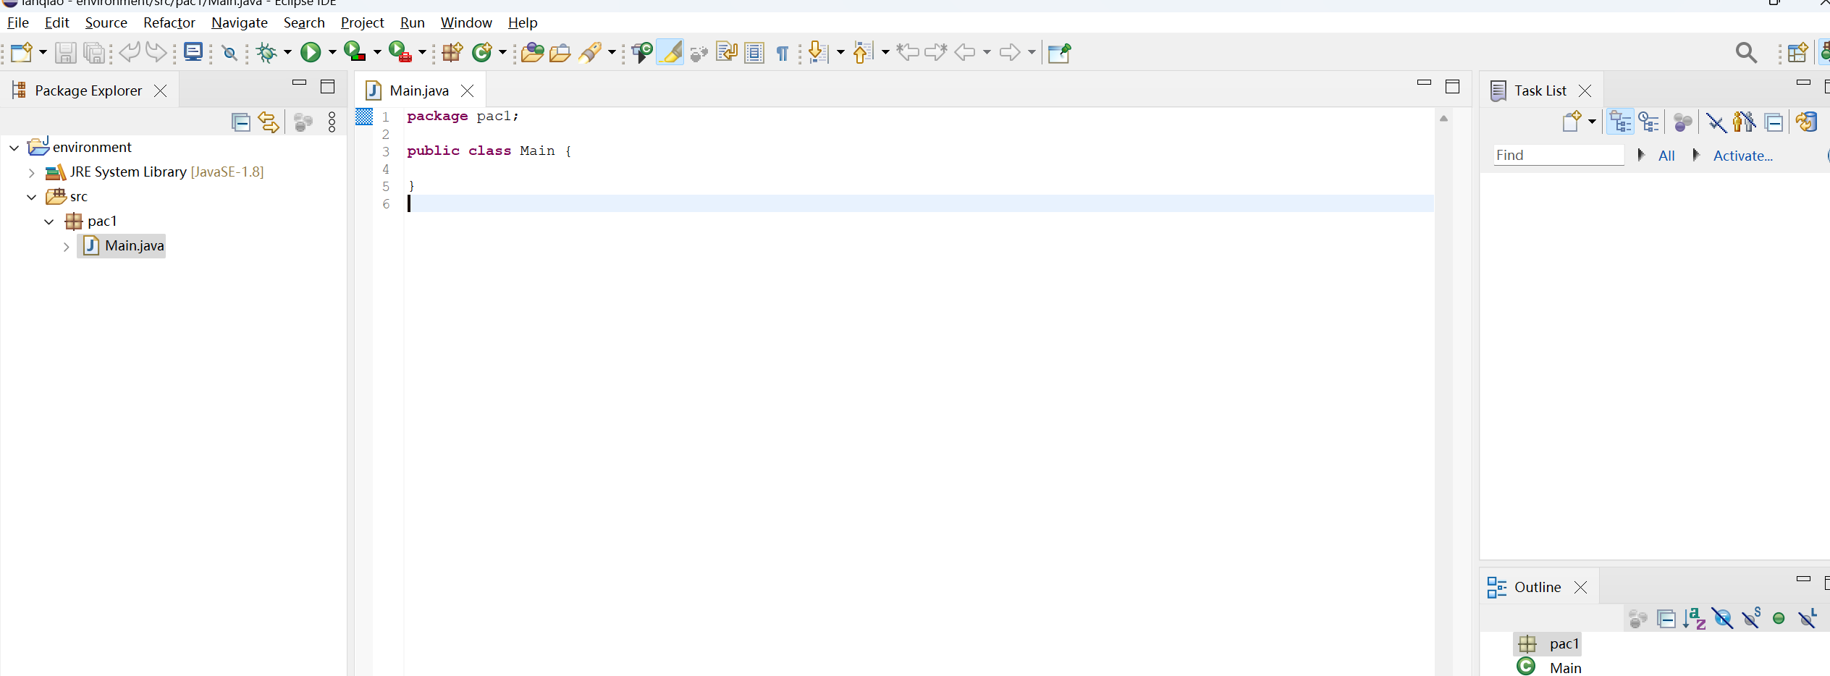Screen dimensions: 1830x676
Task: Pin the editor with pin icon
Action: pos(1060,53)
